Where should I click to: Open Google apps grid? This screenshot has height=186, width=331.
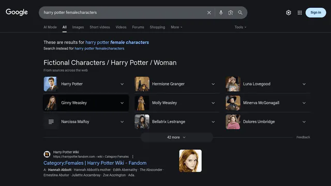tap(300, 12)
